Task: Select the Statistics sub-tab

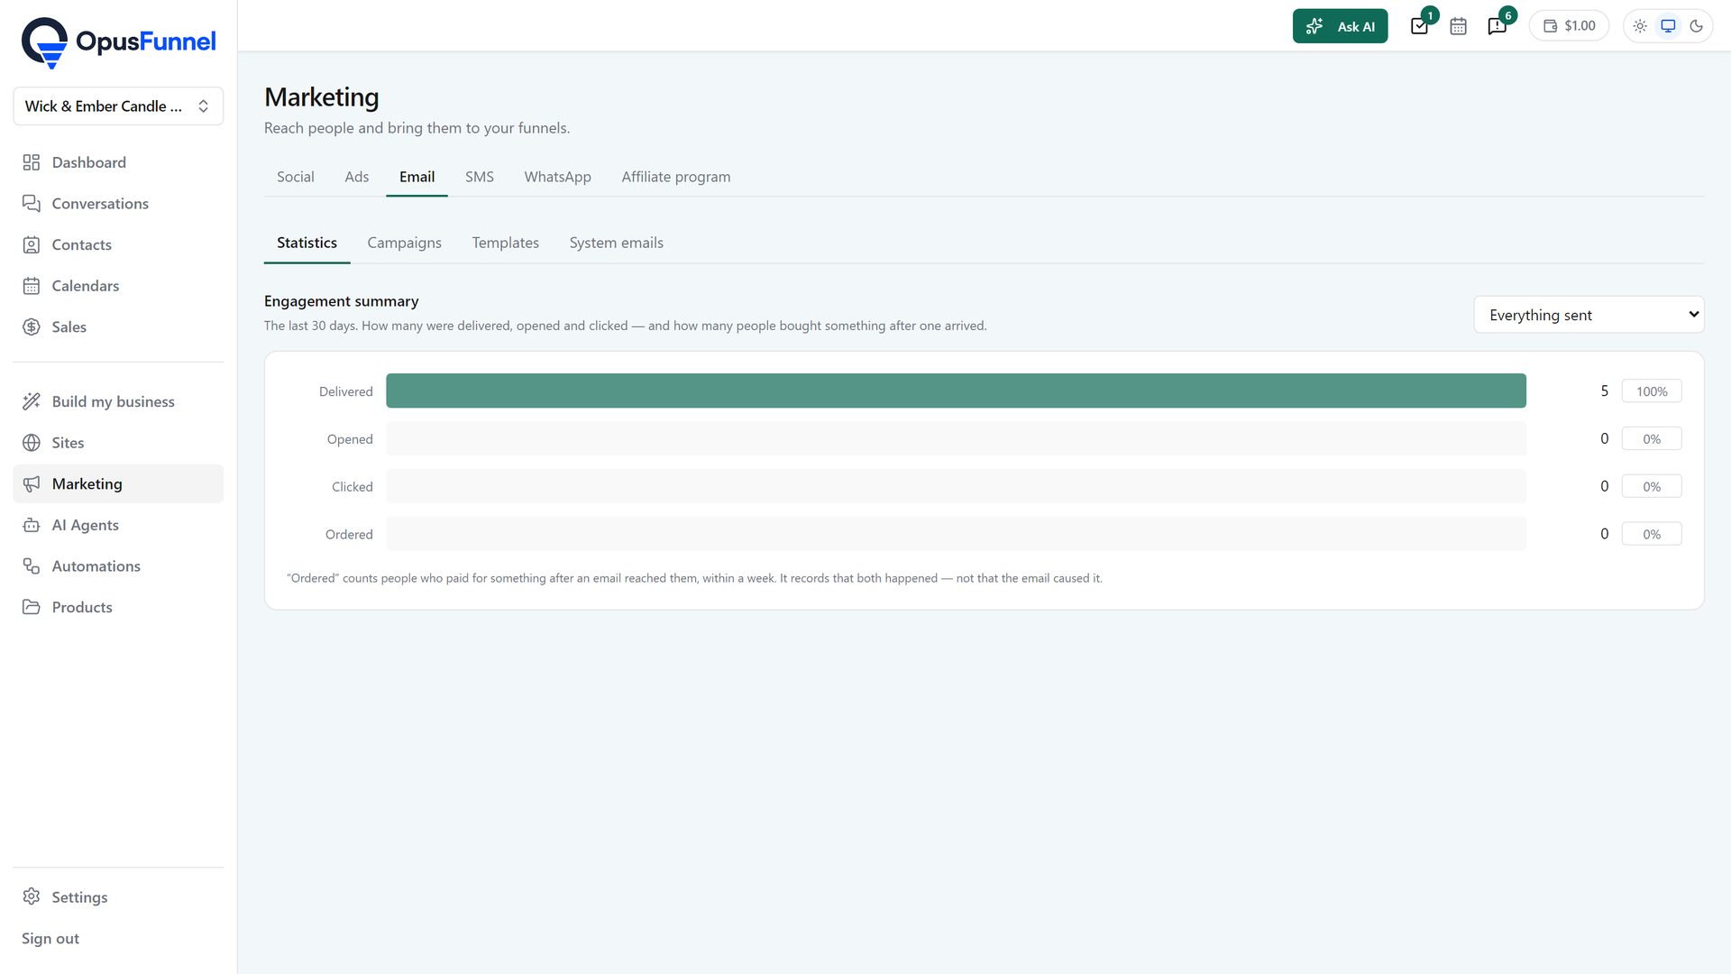Action: tap(307, 243)
